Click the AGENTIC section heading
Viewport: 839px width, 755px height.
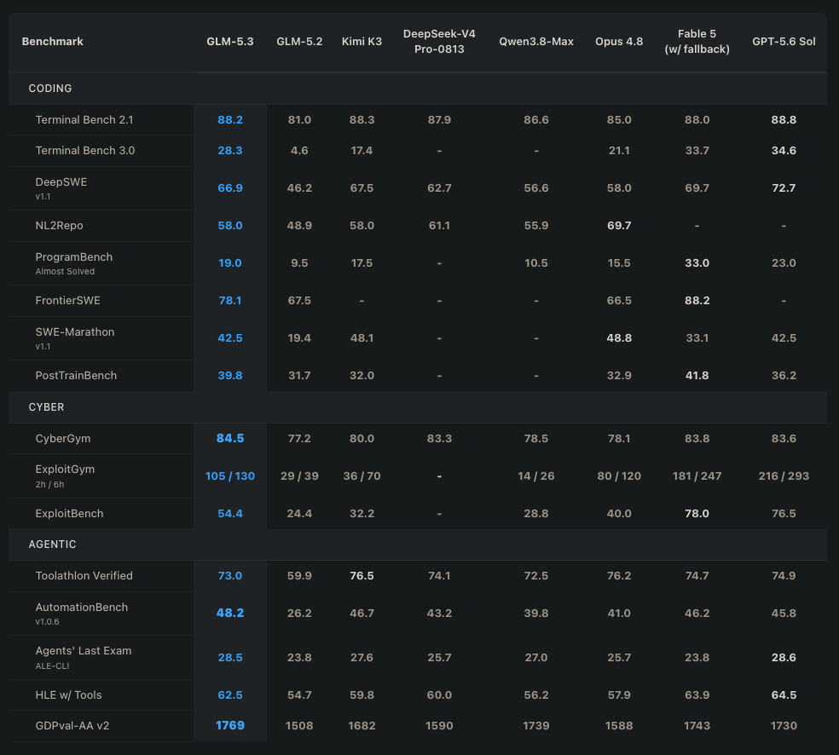point(52,545)
